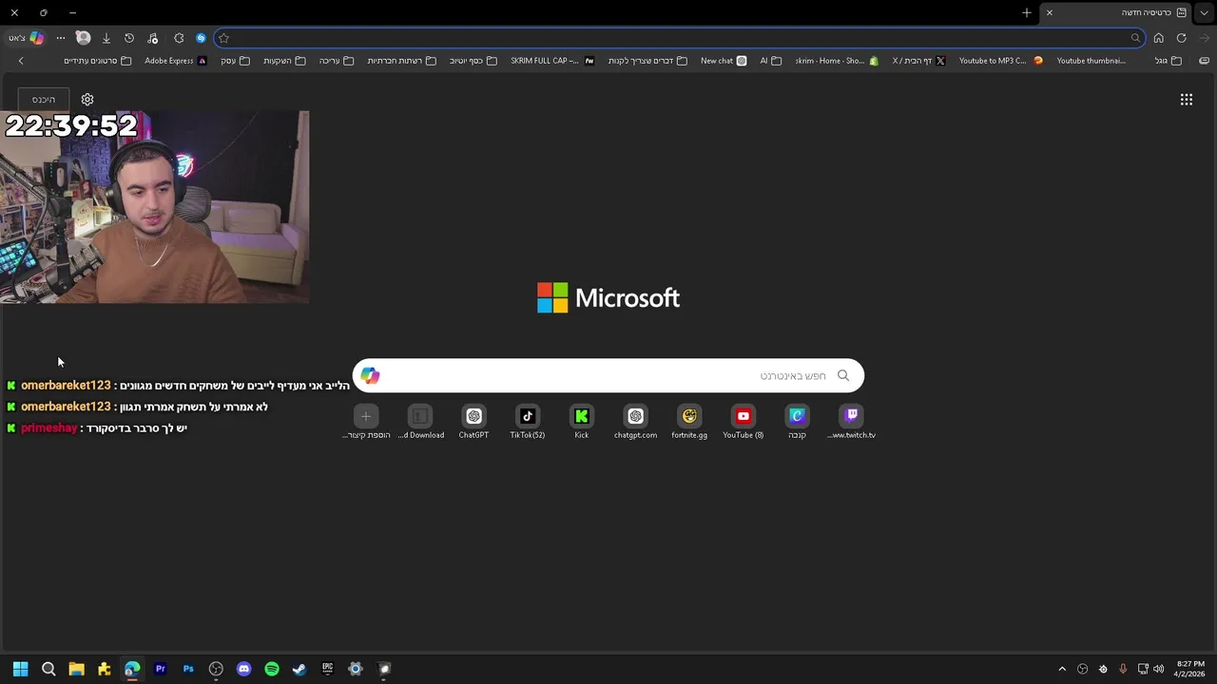Open the Kick quick link tile

coord(581,422)
